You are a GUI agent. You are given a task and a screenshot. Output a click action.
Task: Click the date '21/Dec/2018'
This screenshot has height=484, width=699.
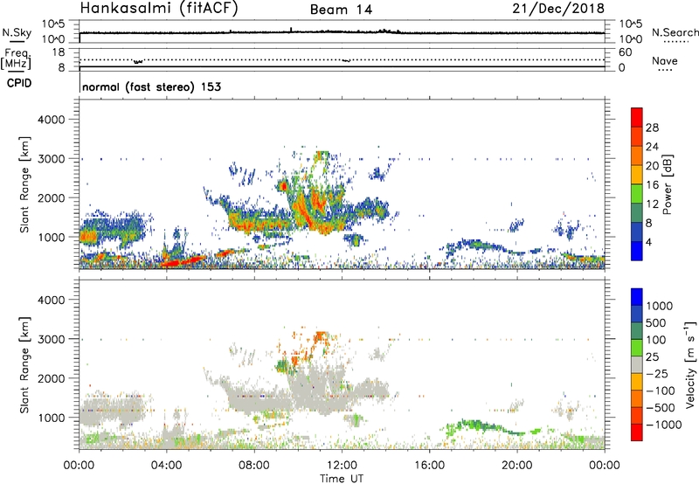(x=558, y=8)
